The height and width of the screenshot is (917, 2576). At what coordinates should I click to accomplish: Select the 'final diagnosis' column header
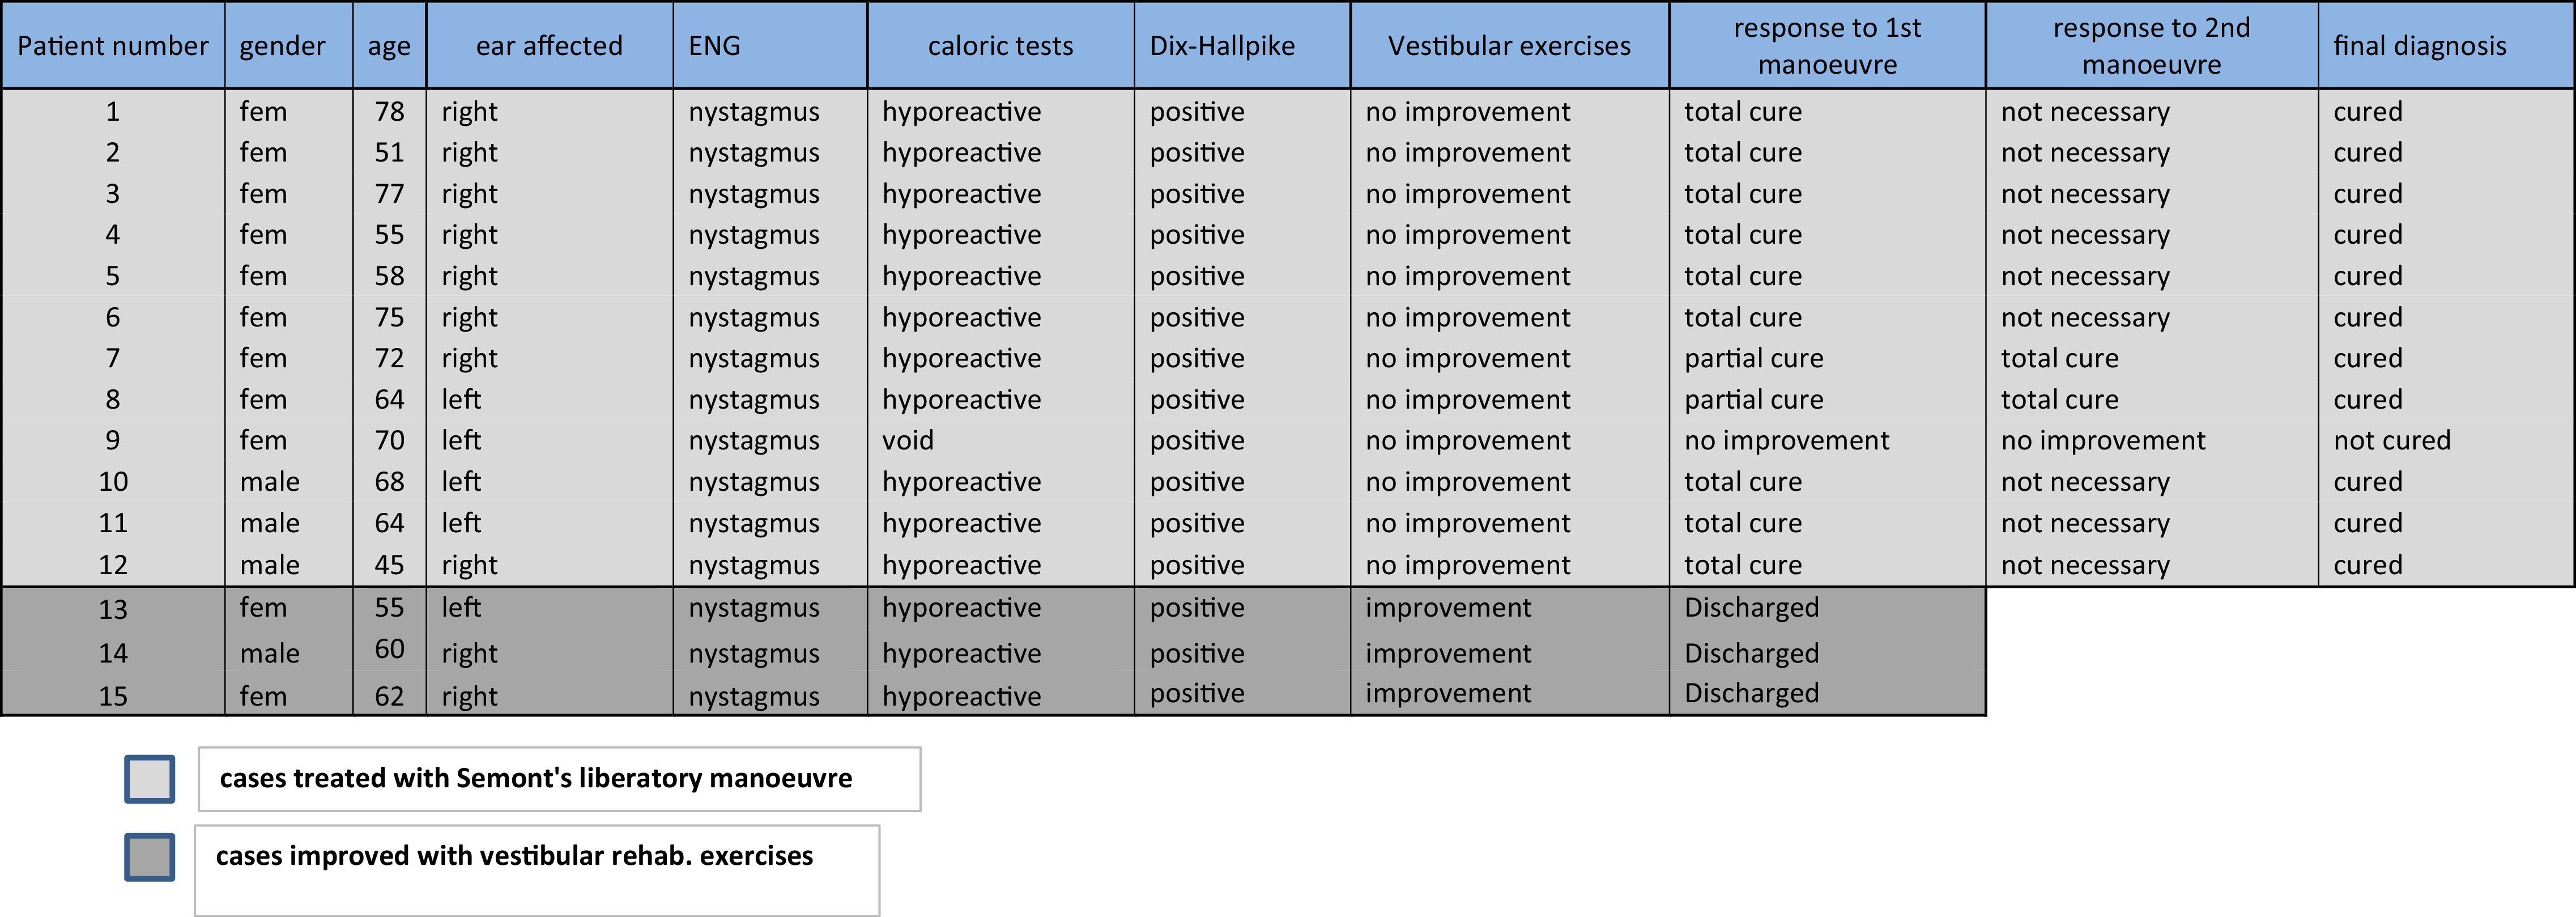coord(2420,46)
